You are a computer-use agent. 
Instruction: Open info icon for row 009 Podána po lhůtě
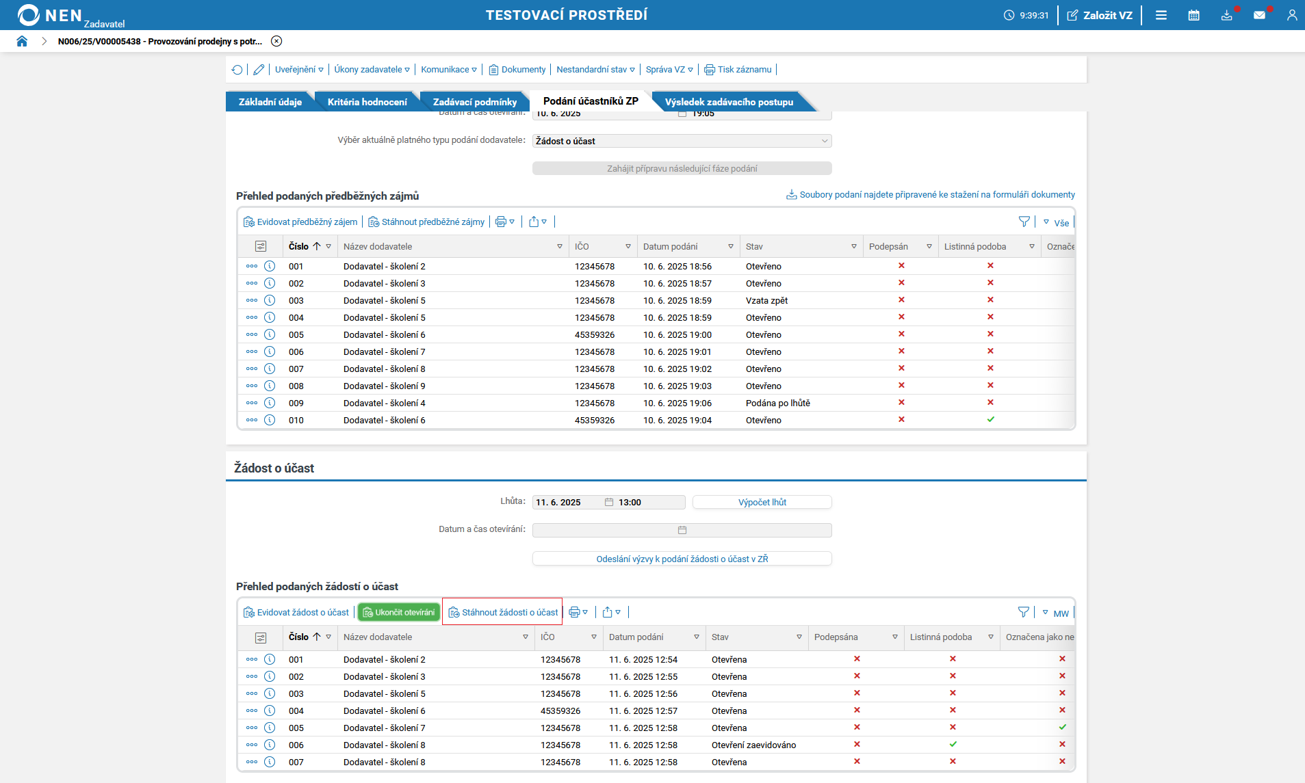(x=270, y=403)
